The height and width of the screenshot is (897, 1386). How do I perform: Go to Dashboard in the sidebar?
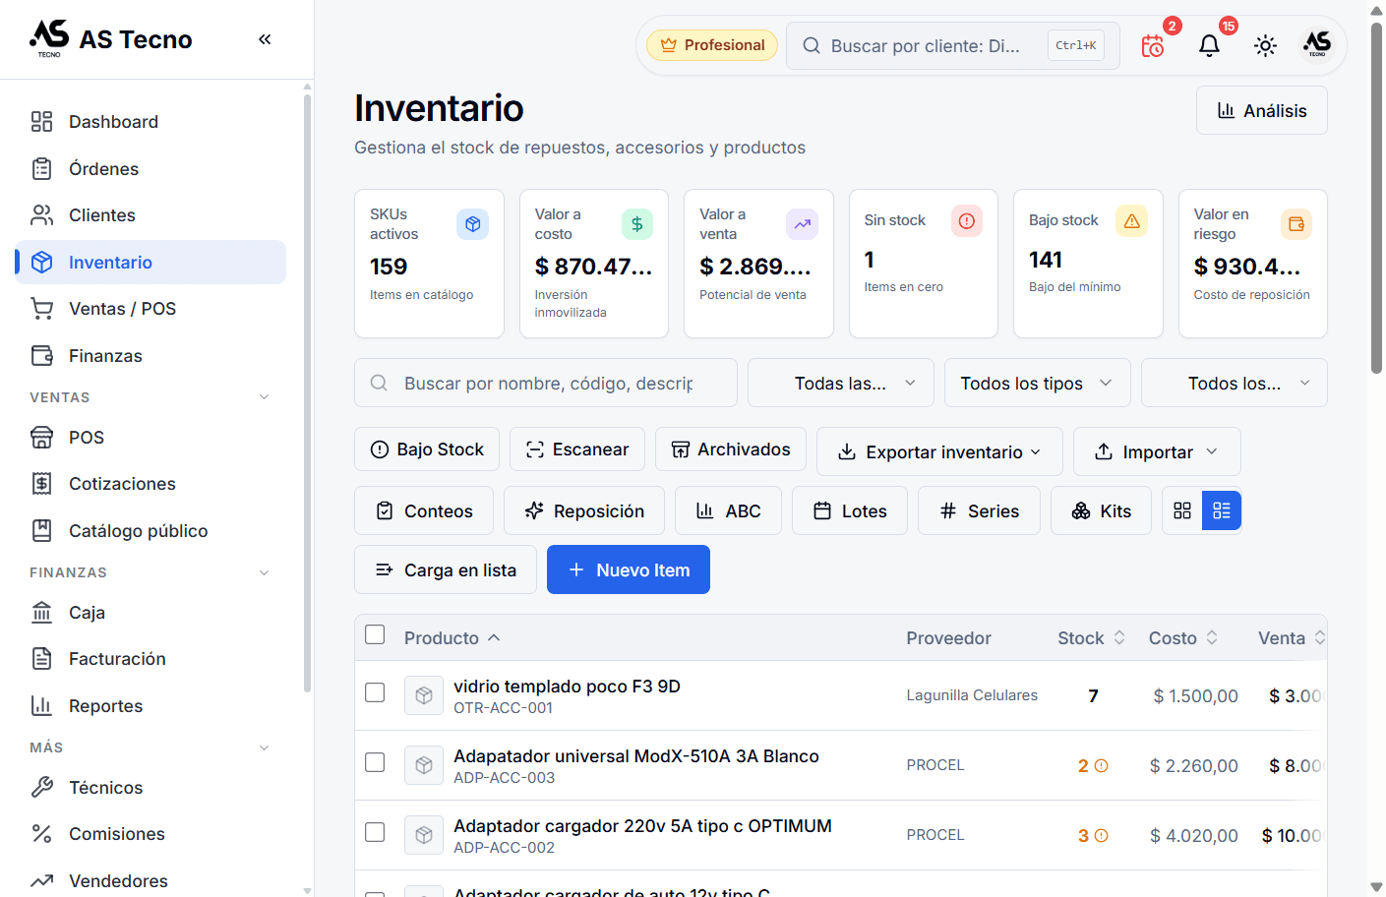[x=151, y=122]
